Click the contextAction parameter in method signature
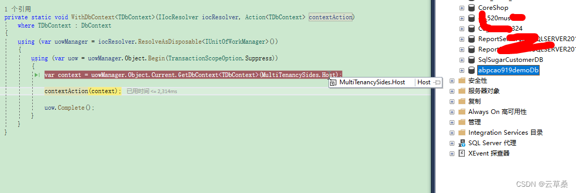 pyautogui.click(x=331, y=17)
